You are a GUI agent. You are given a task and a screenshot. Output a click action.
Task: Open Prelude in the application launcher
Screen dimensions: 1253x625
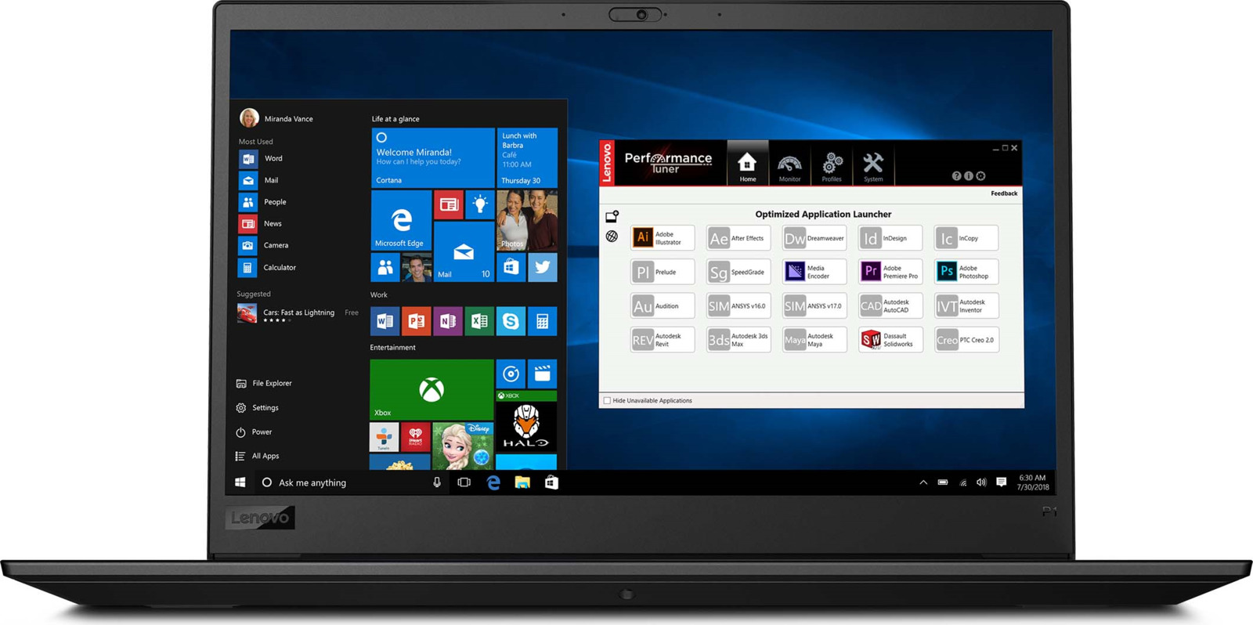(x=663, y=272)
